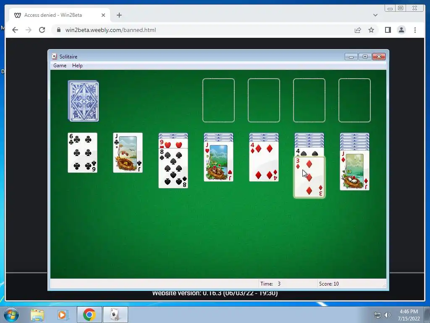Select the Jack of hearts card
The image size is (430, 323).
pos(218,161)
